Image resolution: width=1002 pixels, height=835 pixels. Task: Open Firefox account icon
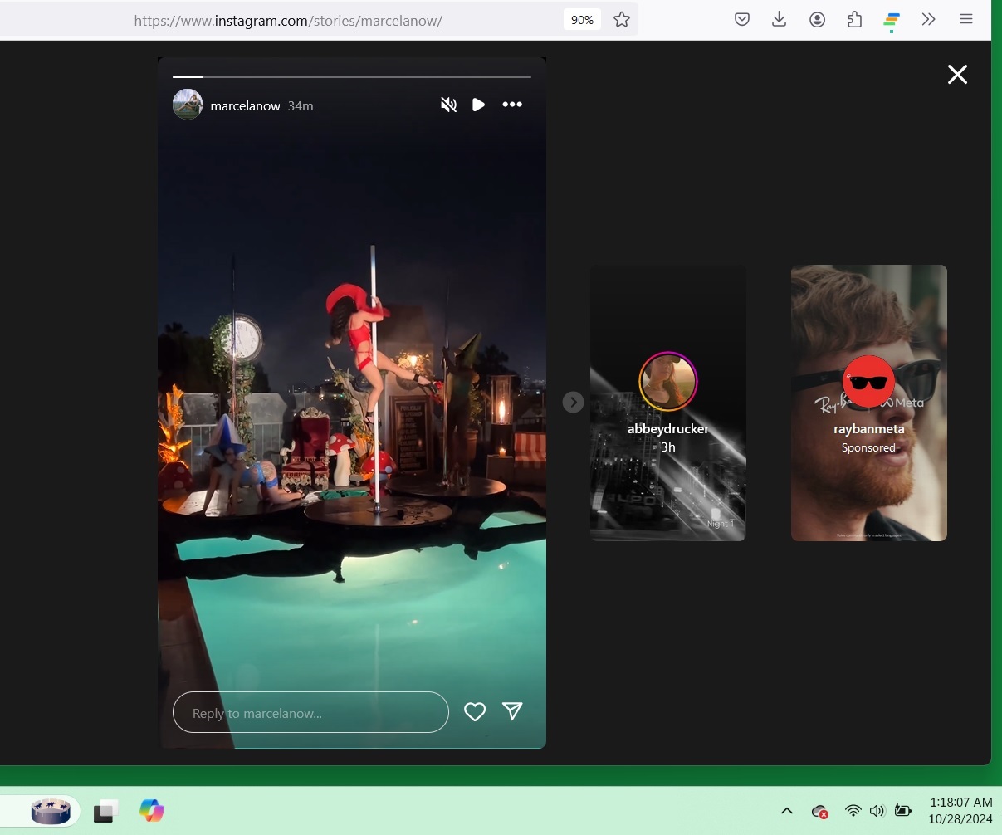[x=817, y=20]
